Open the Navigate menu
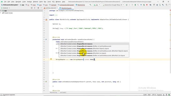This screenshot has width=171, height=96. tap(18, 2)
